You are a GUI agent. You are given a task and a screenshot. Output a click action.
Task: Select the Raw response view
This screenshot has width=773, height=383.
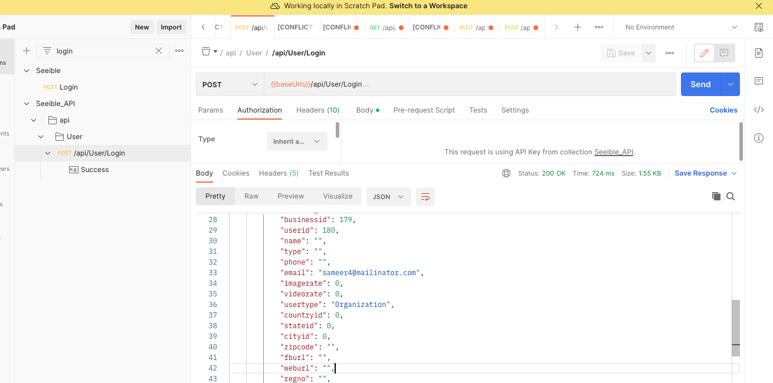[251, 196]
